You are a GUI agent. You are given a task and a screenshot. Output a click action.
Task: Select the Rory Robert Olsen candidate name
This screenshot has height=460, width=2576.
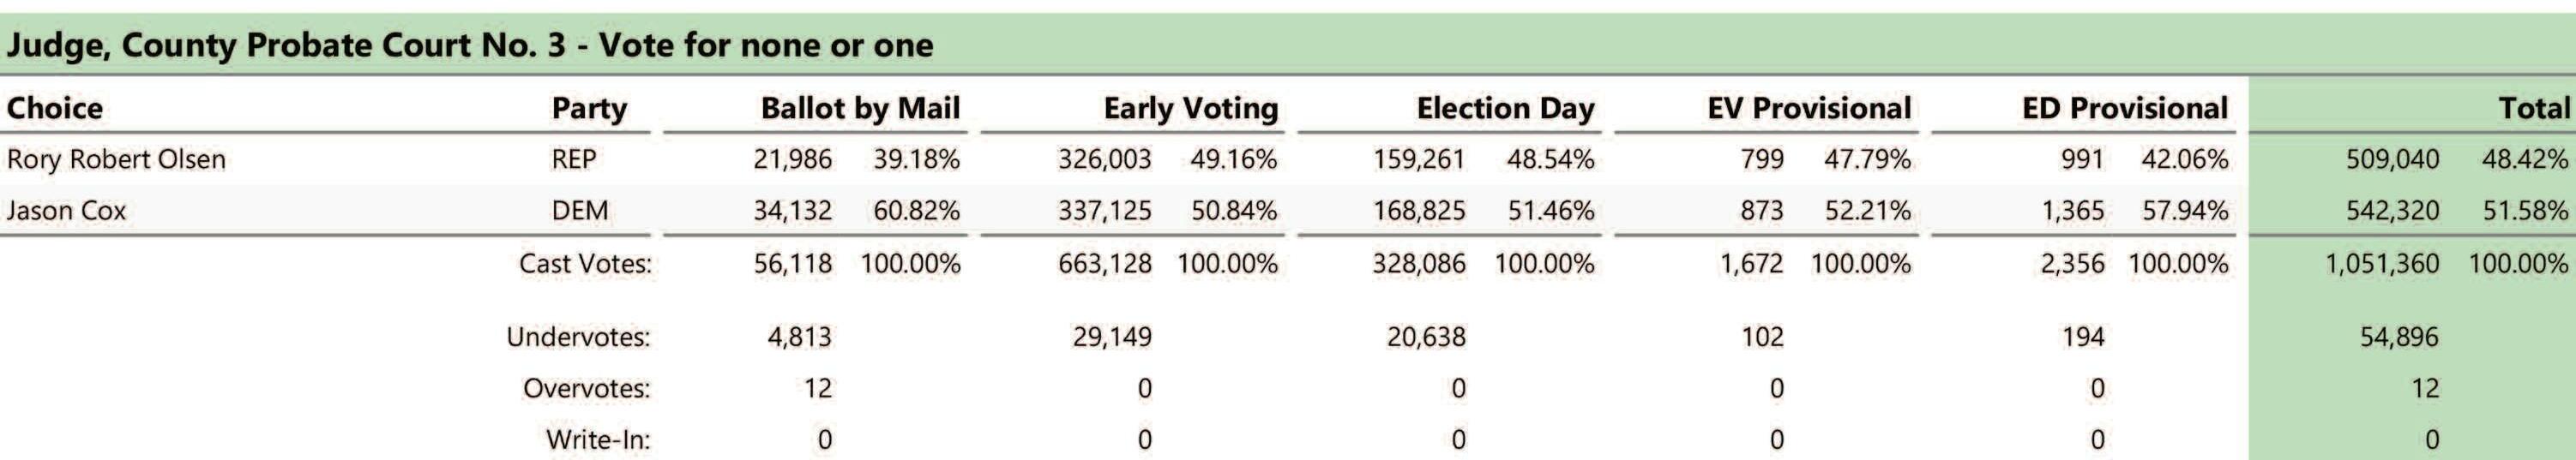[116, 159]
